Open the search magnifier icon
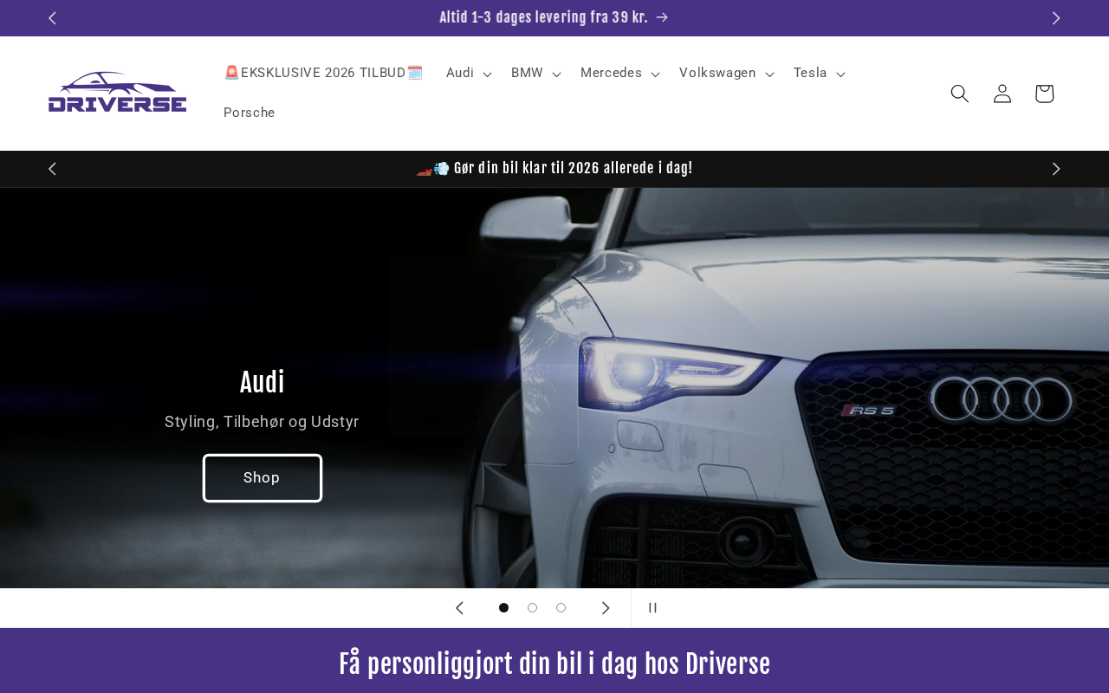 [959, 94]
